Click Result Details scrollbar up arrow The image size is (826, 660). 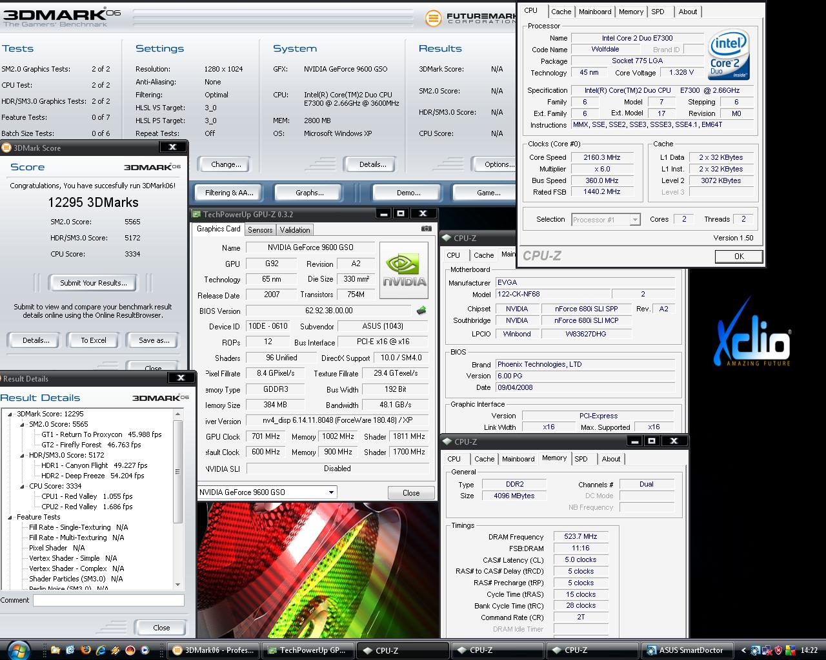coord(178,414)
